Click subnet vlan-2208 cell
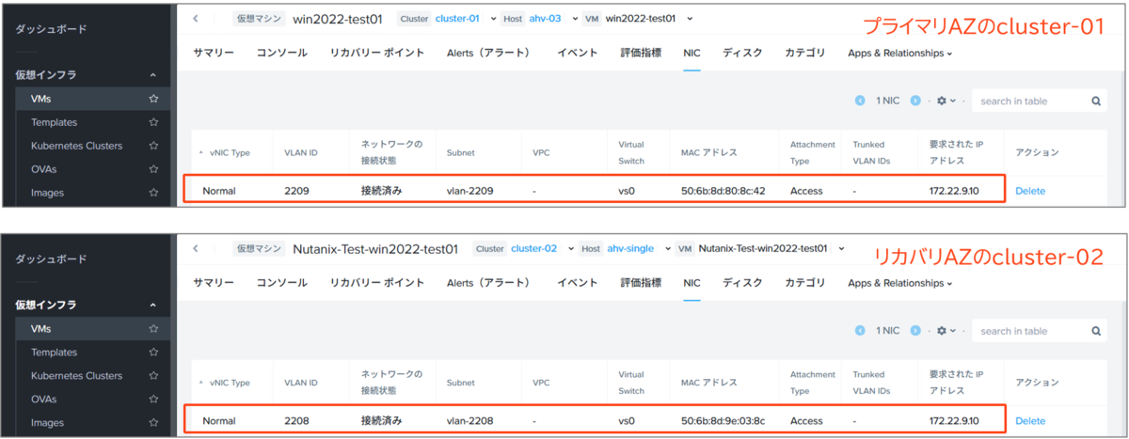The image size is (1129, 439). click(x=470, y=421)
